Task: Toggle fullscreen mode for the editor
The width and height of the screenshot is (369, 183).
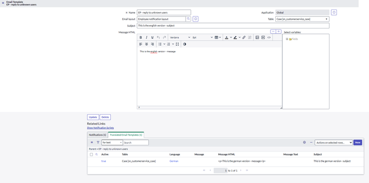Action: (177, 44)
